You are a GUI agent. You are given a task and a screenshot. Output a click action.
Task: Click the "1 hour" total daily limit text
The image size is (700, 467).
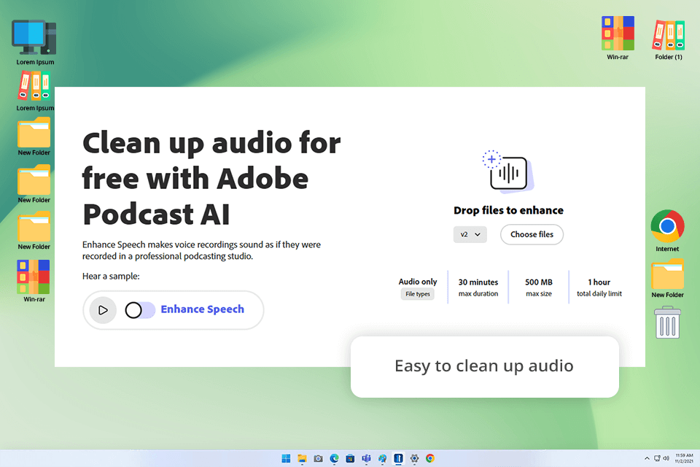[599, 282]
